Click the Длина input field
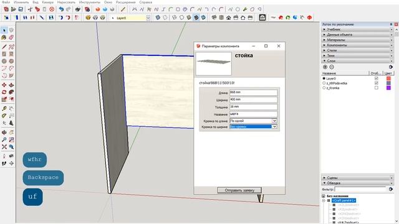The height and width of the screenshot is (224, 399). tap(254, 93)
